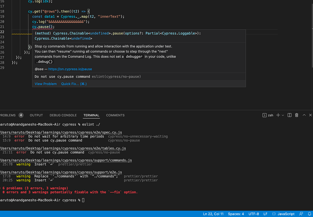
Task: Open the DEBUG CONSOLE tab
Action: coord(63,115)
